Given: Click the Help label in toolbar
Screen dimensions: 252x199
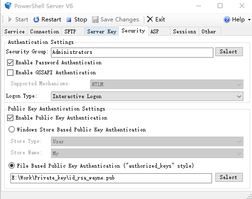Looking at the screenshot, I should [x=238, y=20].
